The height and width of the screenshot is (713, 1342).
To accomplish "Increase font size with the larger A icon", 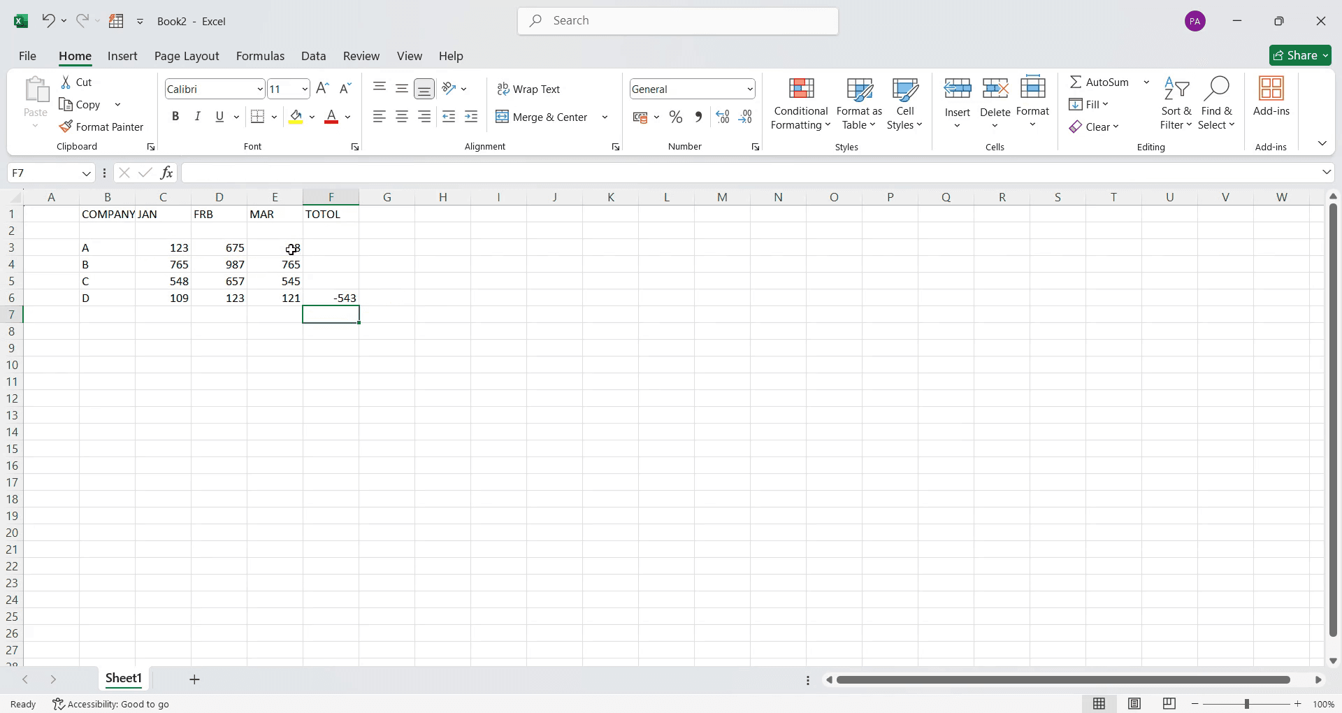I will pos(322,89).
